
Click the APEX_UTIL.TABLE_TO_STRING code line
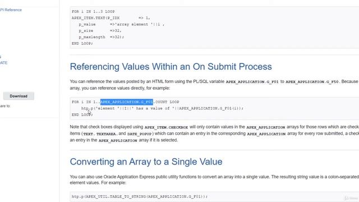tap(140, 196)
